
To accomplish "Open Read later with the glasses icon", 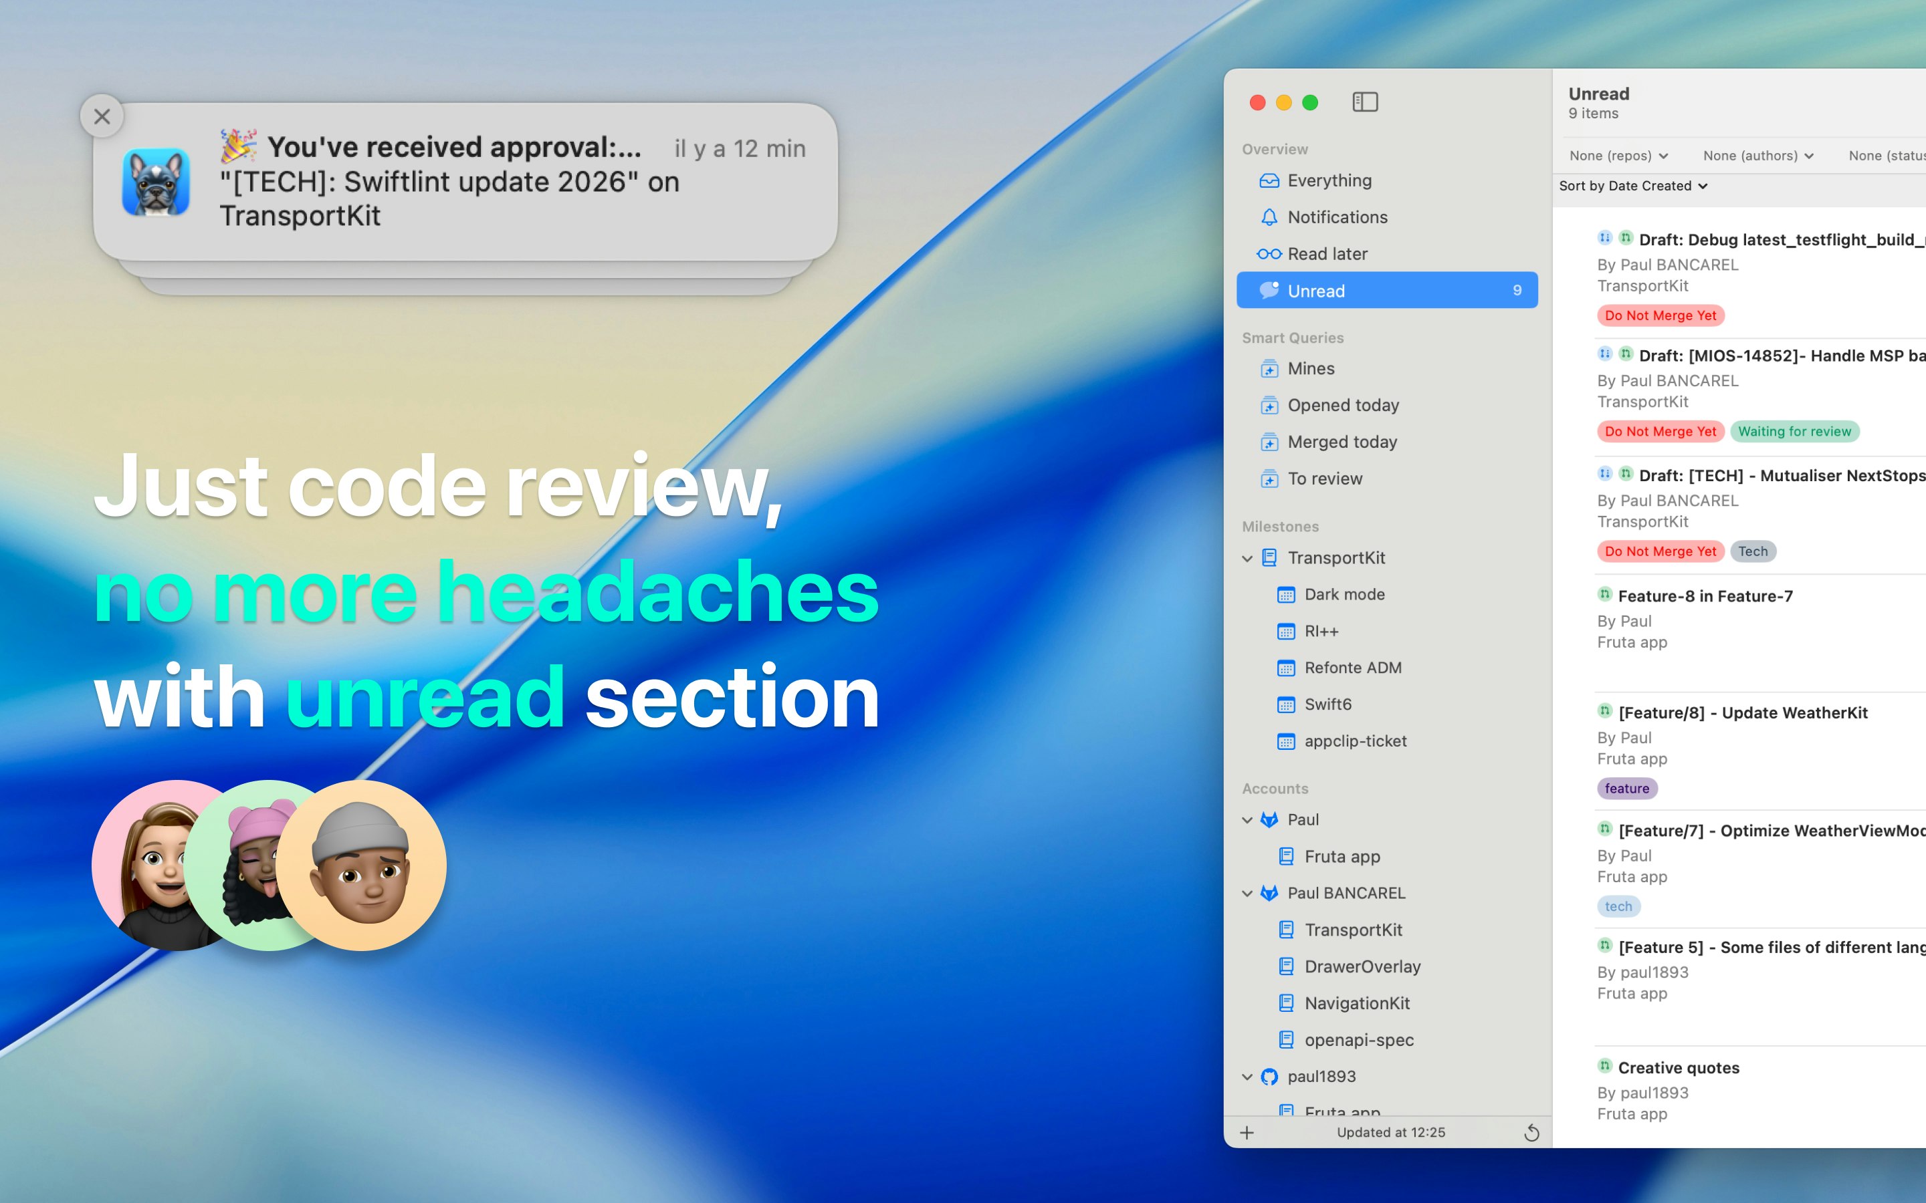I will click(1269, 253).
